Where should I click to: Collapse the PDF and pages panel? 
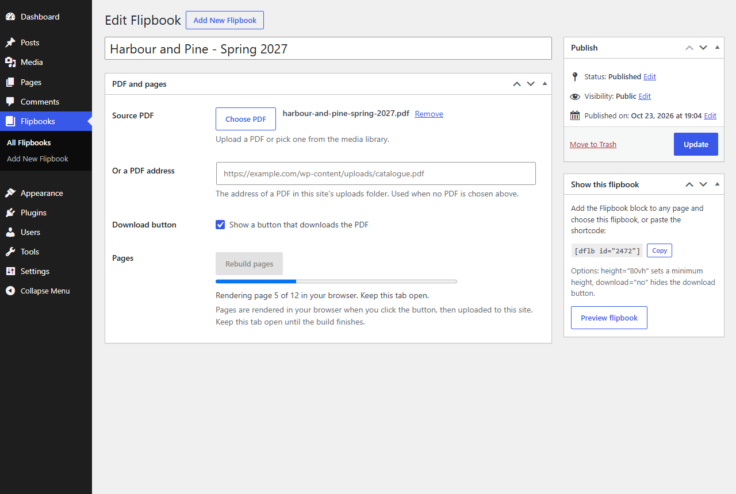point(545,83)
